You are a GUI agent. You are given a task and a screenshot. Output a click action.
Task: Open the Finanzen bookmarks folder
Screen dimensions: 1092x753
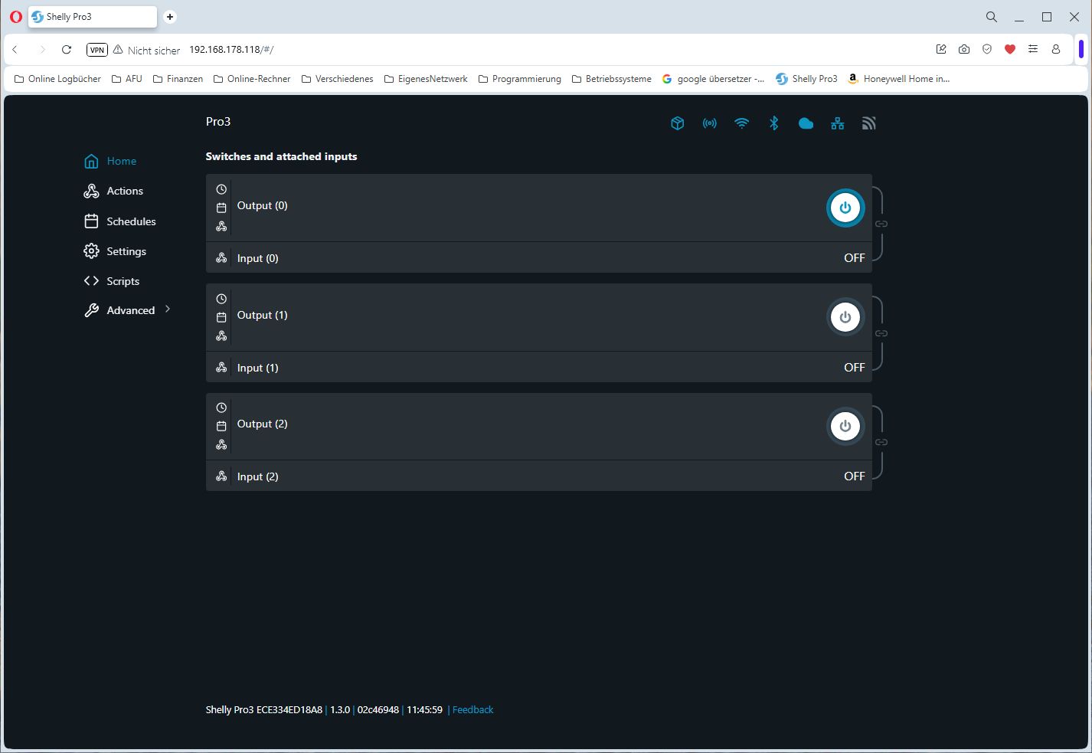pyautogui.click(x=178, y=79)
